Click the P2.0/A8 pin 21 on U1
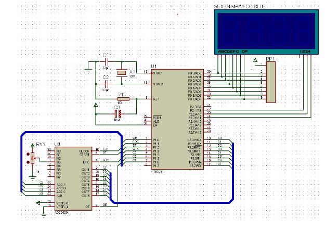The image size is (326, 231). 207,107
